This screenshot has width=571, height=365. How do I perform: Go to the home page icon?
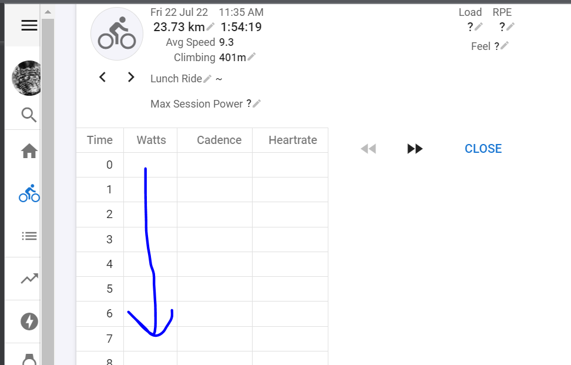click(29, 151)
